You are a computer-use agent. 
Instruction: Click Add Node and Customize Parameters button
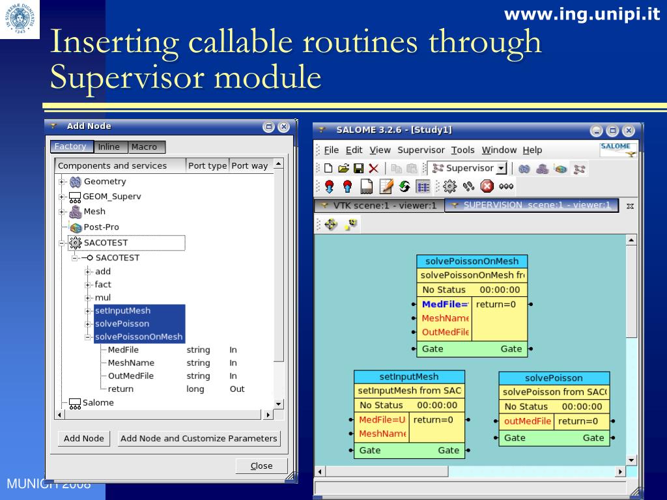199,438
